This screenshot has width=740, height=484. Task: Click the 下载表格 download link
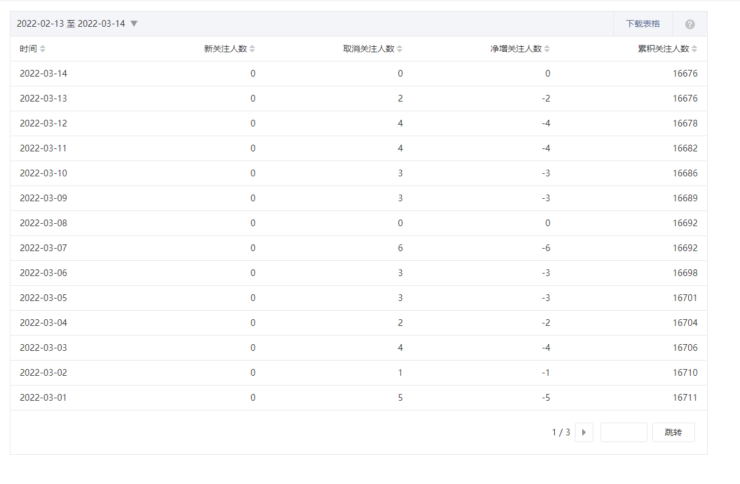click(643, 24)
